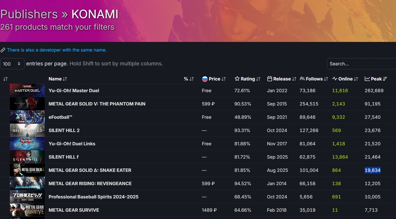Sort table by Peak header text
396x219 pixels.
point(377,79)
